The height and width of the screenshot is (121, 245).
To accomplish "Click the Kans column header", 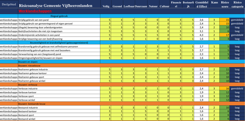I will 214,3.
